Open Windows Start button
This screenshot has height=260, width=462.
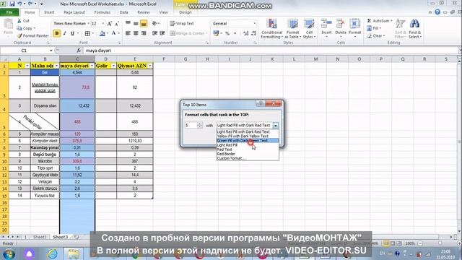(x=9, y=253)
